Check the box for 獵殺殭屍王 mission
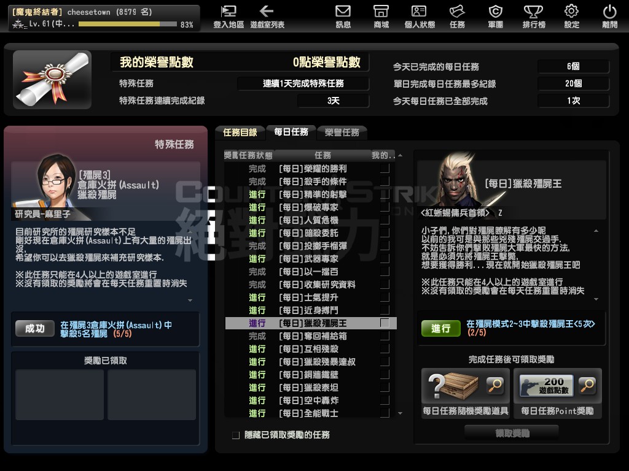The width and height of the screenshot is (629, 471). (385, 323)
